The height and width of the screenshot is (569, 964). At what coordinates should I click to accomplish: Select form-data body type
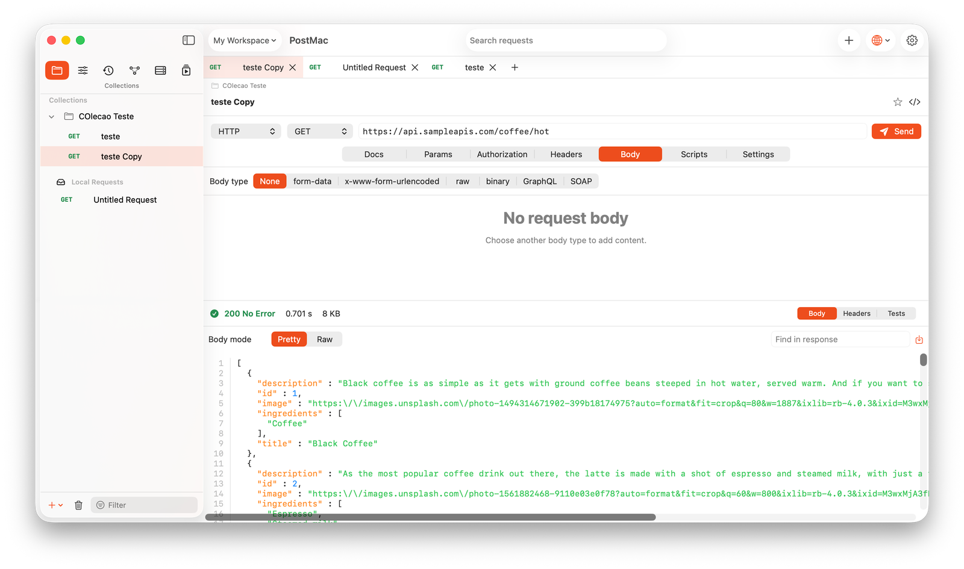point(312,181)
